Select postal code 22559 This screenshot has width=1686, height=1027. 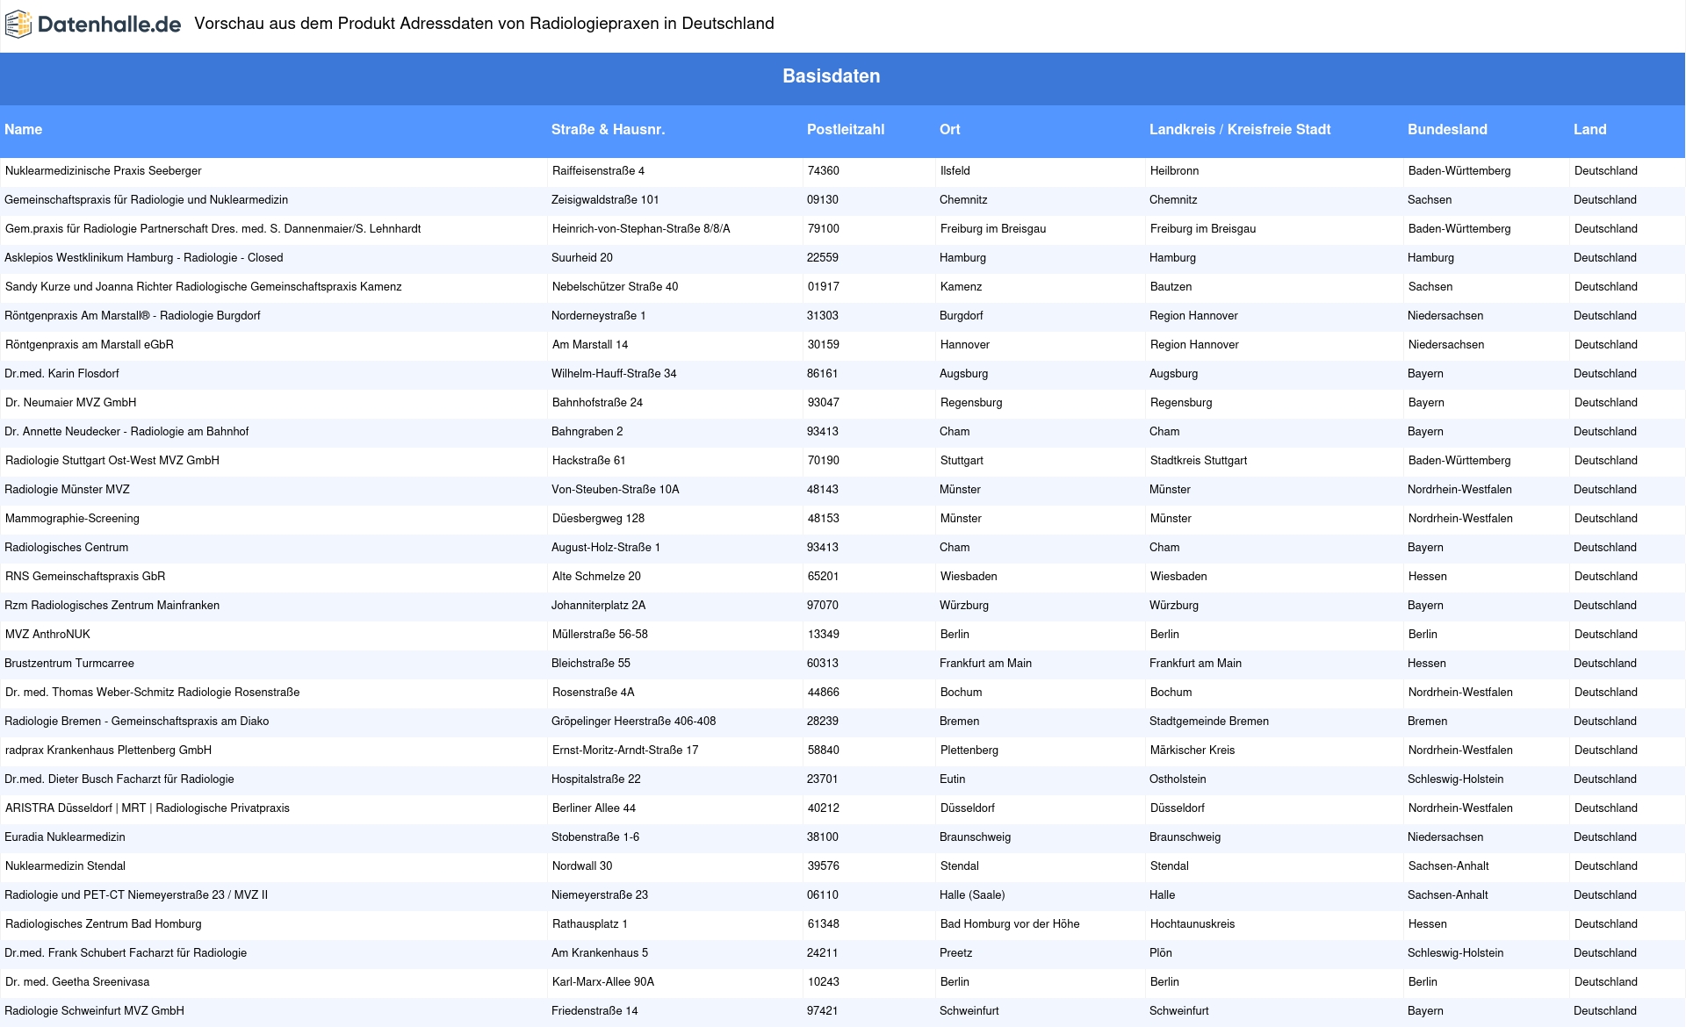pos(822,258)
